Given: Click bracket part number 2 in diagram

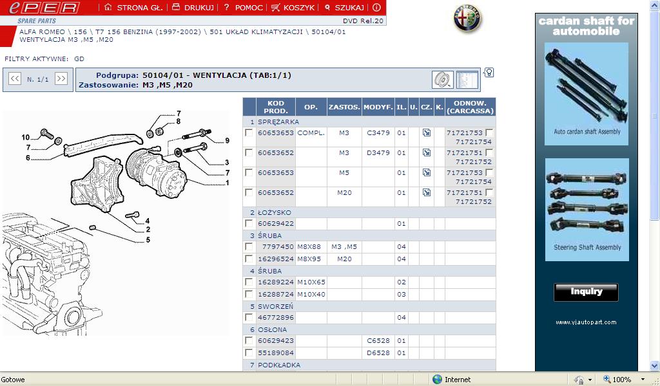Looking at the screenshot, I should tap(148, 230).
